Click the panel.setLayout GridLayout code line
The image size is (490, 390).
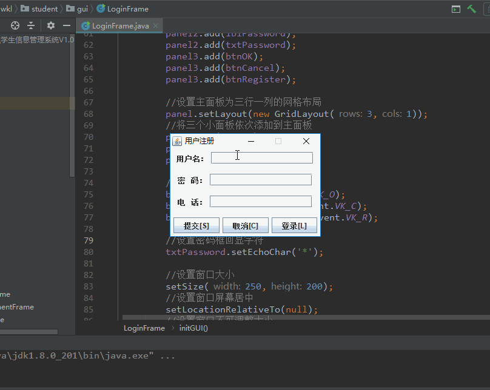(x=297, y=114)
